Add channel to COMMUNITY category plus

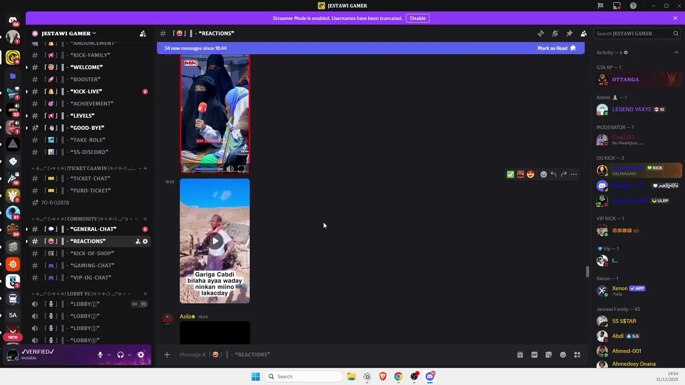tap(145, 219)
